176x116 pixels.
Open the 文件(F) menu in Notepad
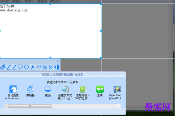(5, 1)
